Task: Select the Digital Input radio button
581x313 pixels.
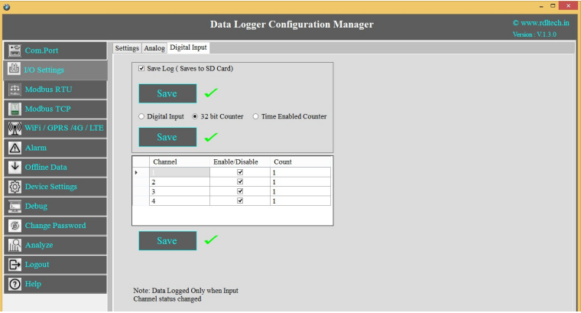Action: pos(141,116)
